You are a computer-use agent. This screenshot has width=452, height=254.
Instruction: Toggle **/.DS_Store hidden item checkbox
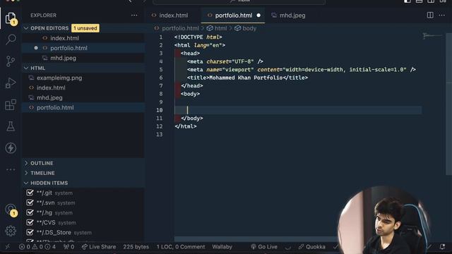click(30, 232)
